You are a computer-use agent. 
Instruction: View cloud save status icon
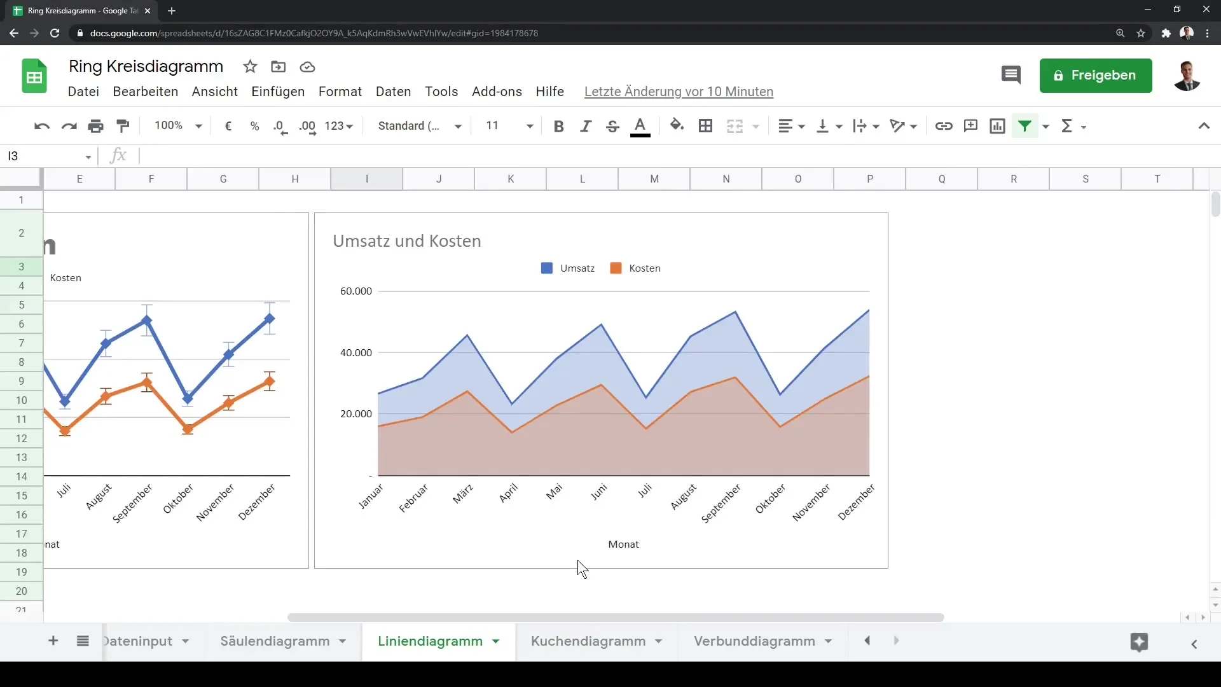point(307,67)
